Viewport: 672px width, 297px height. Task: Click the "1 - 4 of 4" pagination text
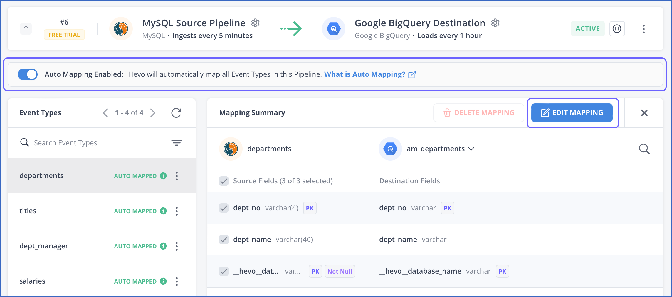tap(129, 113)
